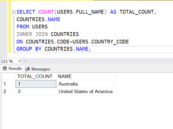Click the scroll-left arrow beside zoom box
Image resolution: width=173 pixels, height=129 pixels.
point(25,61)
